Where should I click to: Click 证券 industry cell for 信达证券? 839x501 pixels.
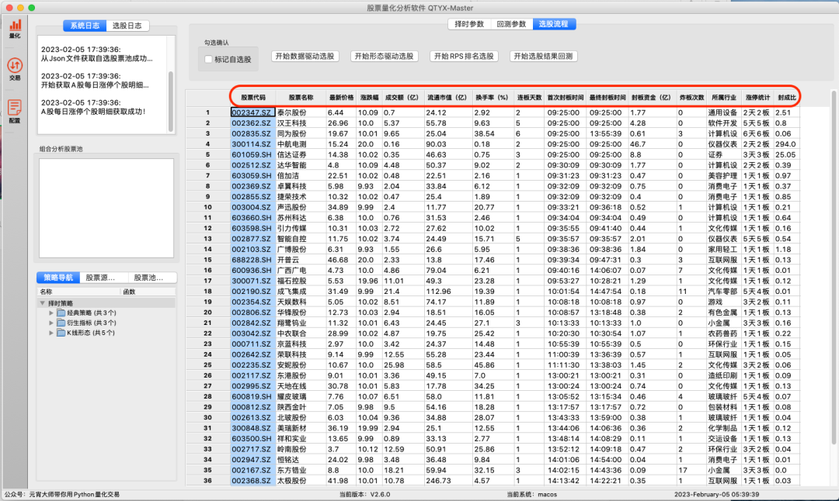pyautogui.click(x=723, y=155)
